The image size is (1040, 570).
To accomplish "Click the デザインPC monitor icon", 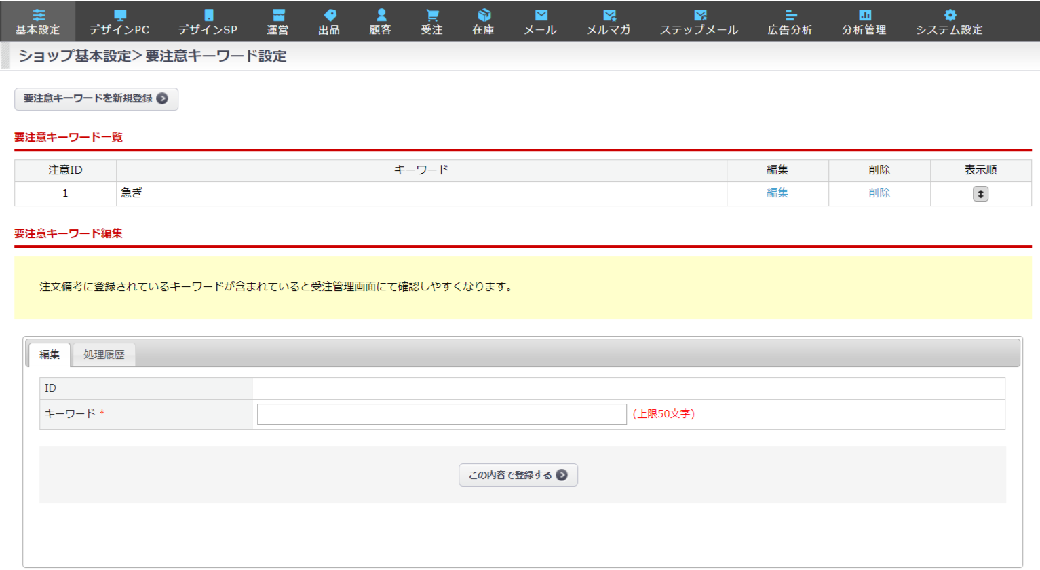I will click(119, 15).
